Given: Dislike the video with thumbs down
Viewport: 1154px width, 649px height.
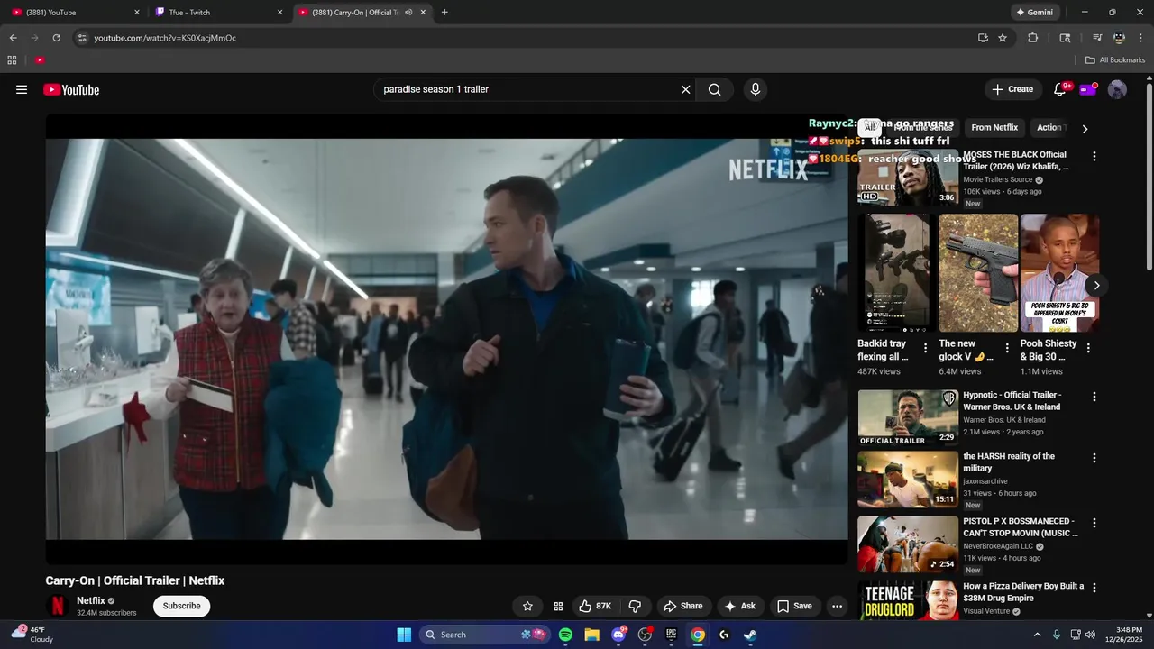Looking at the screenshot, I should click(635, 606).
